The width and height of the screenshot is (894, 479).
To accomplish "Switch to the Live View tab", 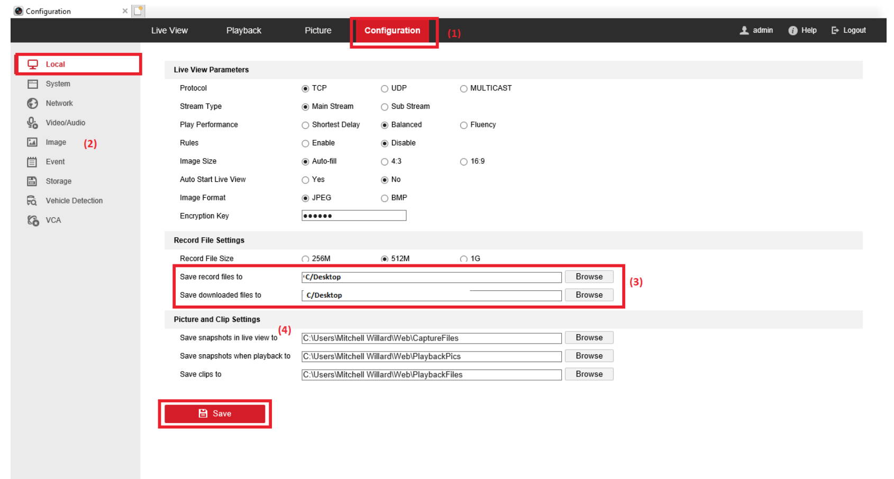I will click(x=169, y=30).
